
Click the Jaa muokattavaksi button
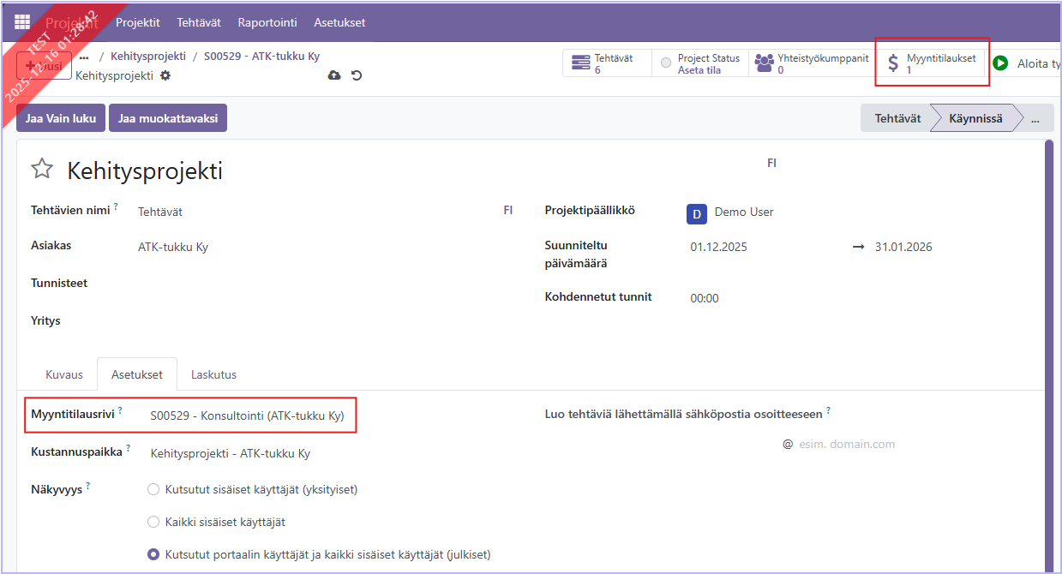pos(167,119)
